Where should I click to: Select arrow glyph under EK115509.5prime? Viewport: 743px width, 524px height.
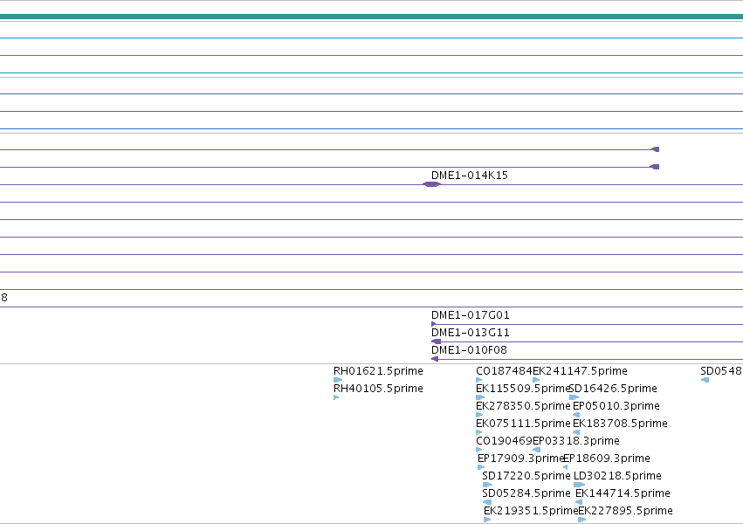pyautogui.click(x=480, y=397)
